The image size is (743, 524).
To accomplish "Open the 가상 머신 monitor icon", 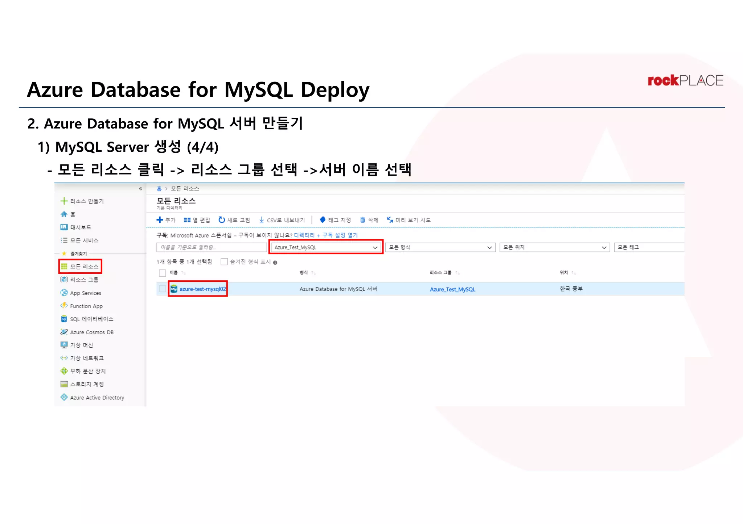I will (x=64, y=345).
